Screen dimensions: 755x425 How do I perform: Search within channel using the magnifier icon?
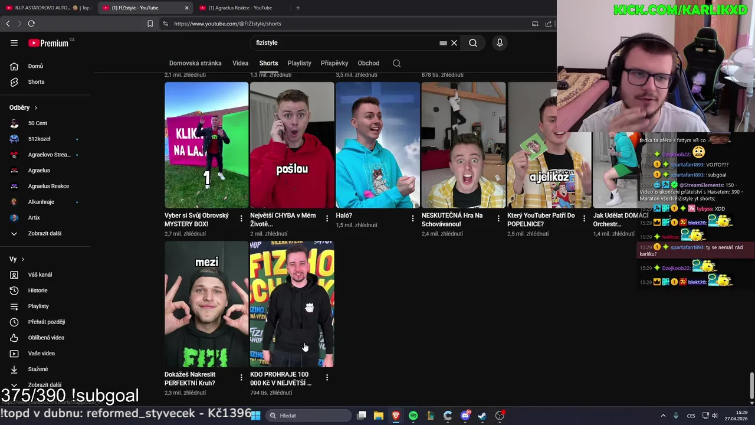[x=397, y=63]
